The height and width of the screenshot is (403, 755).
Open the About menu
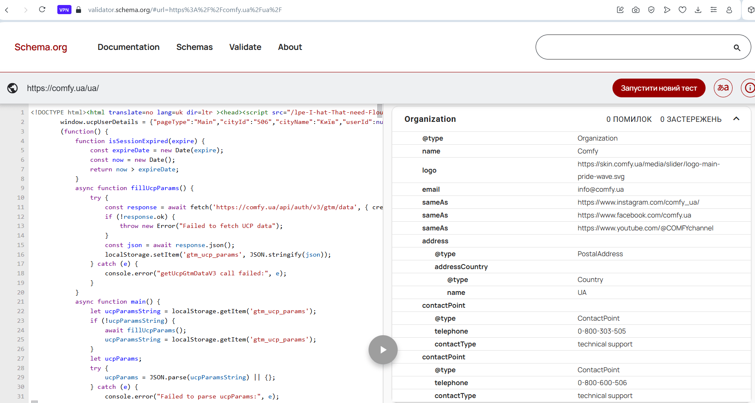pos(290,47)
